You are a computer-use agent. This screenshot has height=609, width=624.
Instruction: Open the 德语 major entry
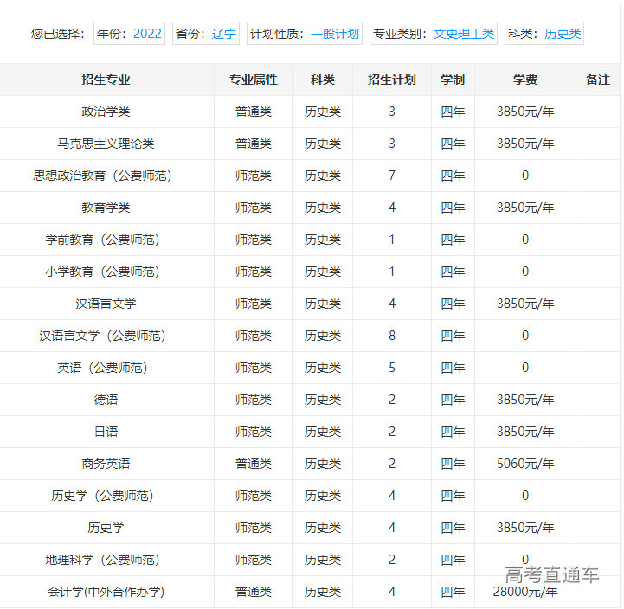click(106, 400)
